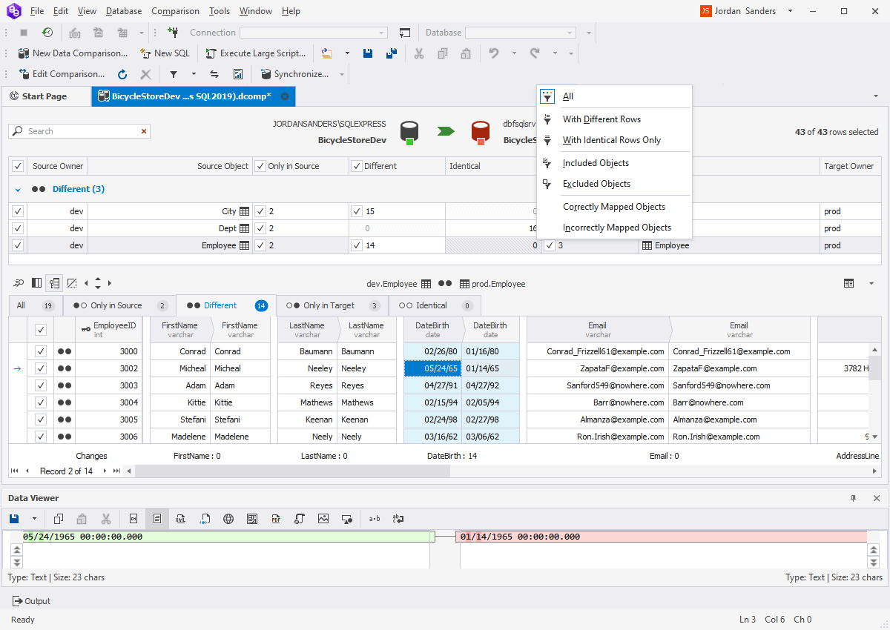The height and width of the screenshot is (630, 890).
Task: Click the Refresh comparison icon
Action: (121, 74)
